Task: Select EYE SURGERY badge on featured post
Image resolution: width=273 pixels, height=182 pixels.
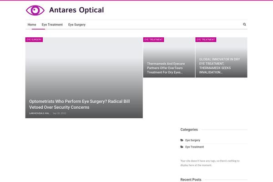Action: pyautogui.click(x=34, y=40)
